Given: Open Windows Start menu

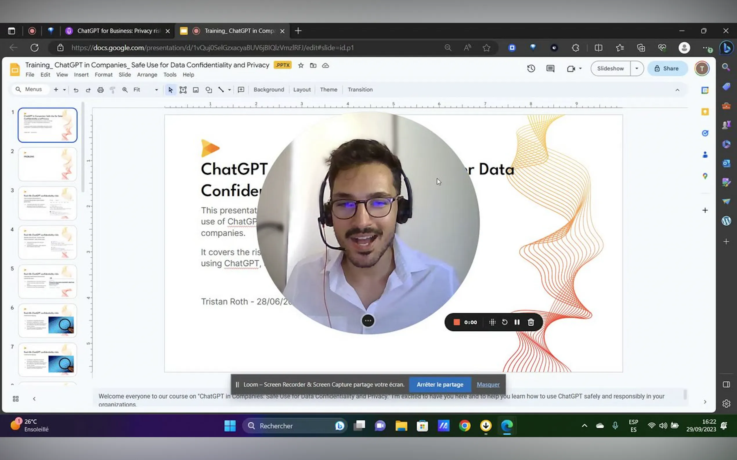Looking at the screenshot, I should tap(230, 426).
